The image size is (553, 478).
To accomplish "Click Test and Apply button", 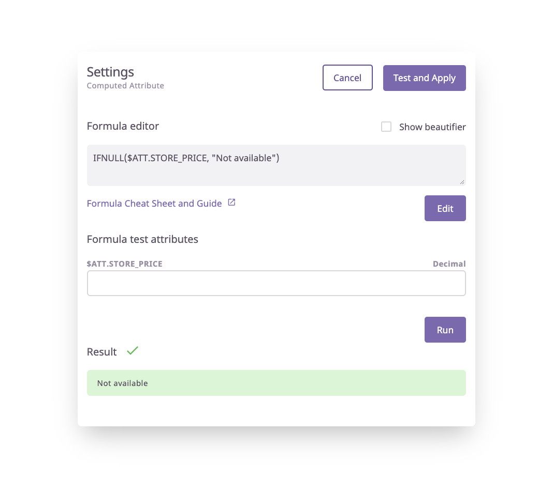I will pyautogui.click(x=424, y=78).
